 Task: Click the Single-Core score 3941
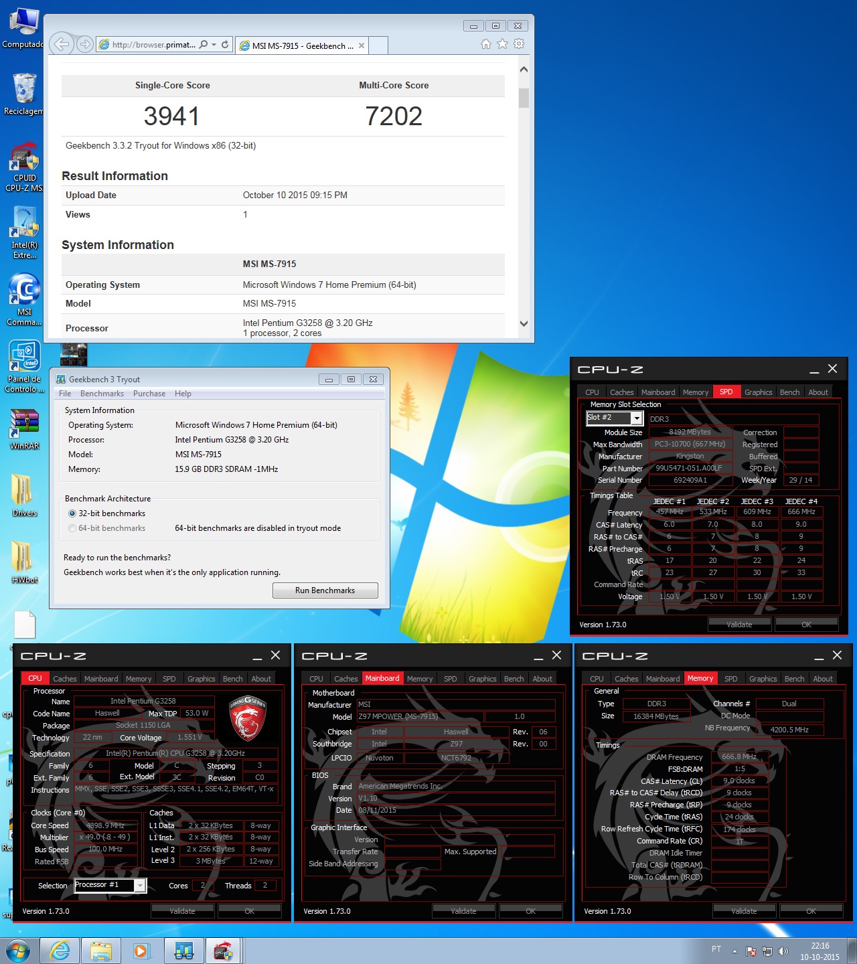(x=171, y=116)
